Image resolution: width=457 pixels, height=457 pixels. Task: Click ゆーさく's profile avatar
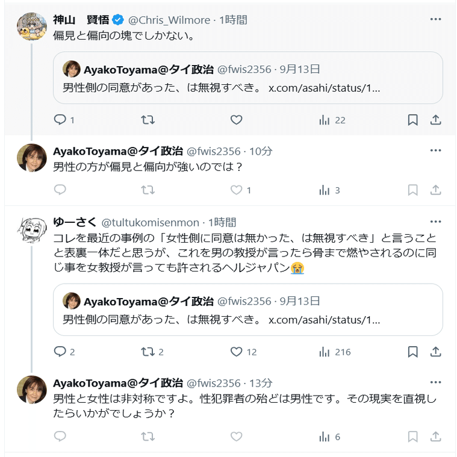click(32, 231)
